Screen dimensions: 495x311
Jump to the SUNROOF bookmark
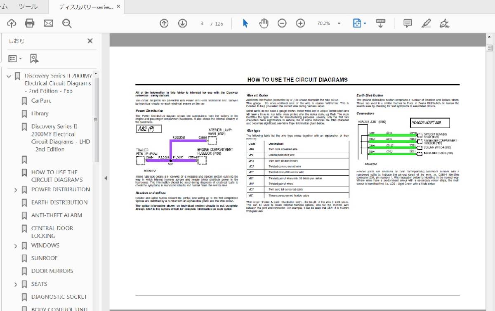44,258
